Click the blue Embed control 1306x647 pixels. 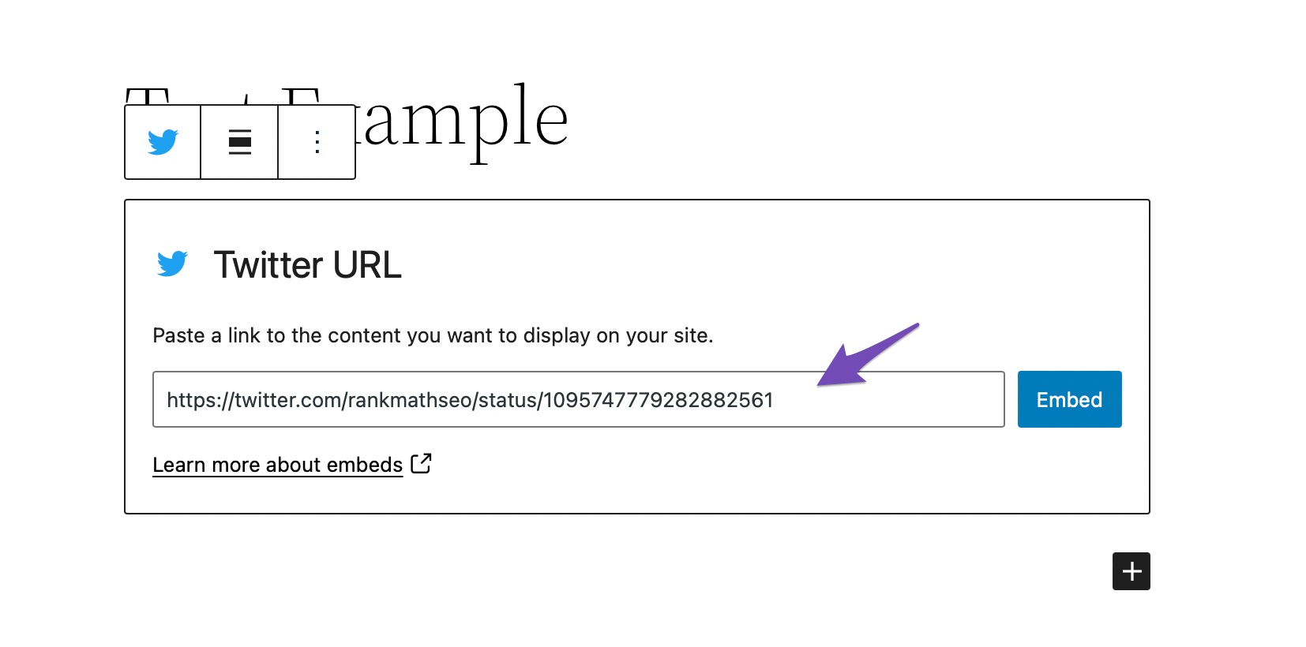pyautogui.click(x=1069, y=399)
